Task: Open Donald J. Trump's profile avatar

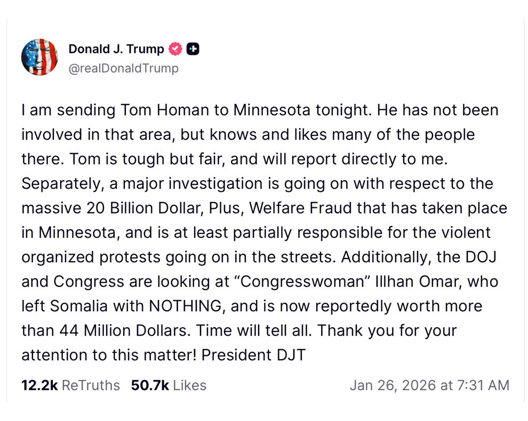Action: point(39,57)
